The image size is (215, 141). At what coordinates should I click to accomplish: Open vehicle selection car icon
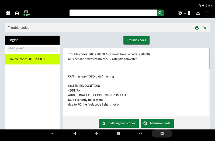tap(17, 13)
